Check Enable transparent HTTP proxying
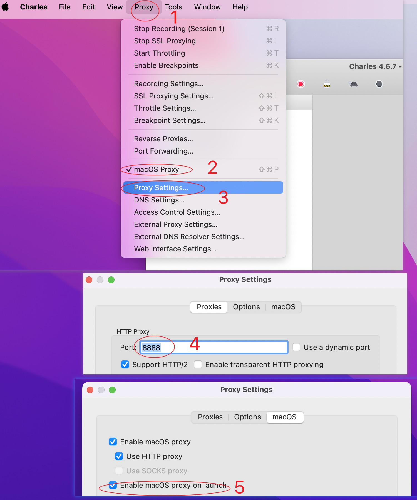Image resolution: width=417 pixels, height=500 pixels. 198,364
